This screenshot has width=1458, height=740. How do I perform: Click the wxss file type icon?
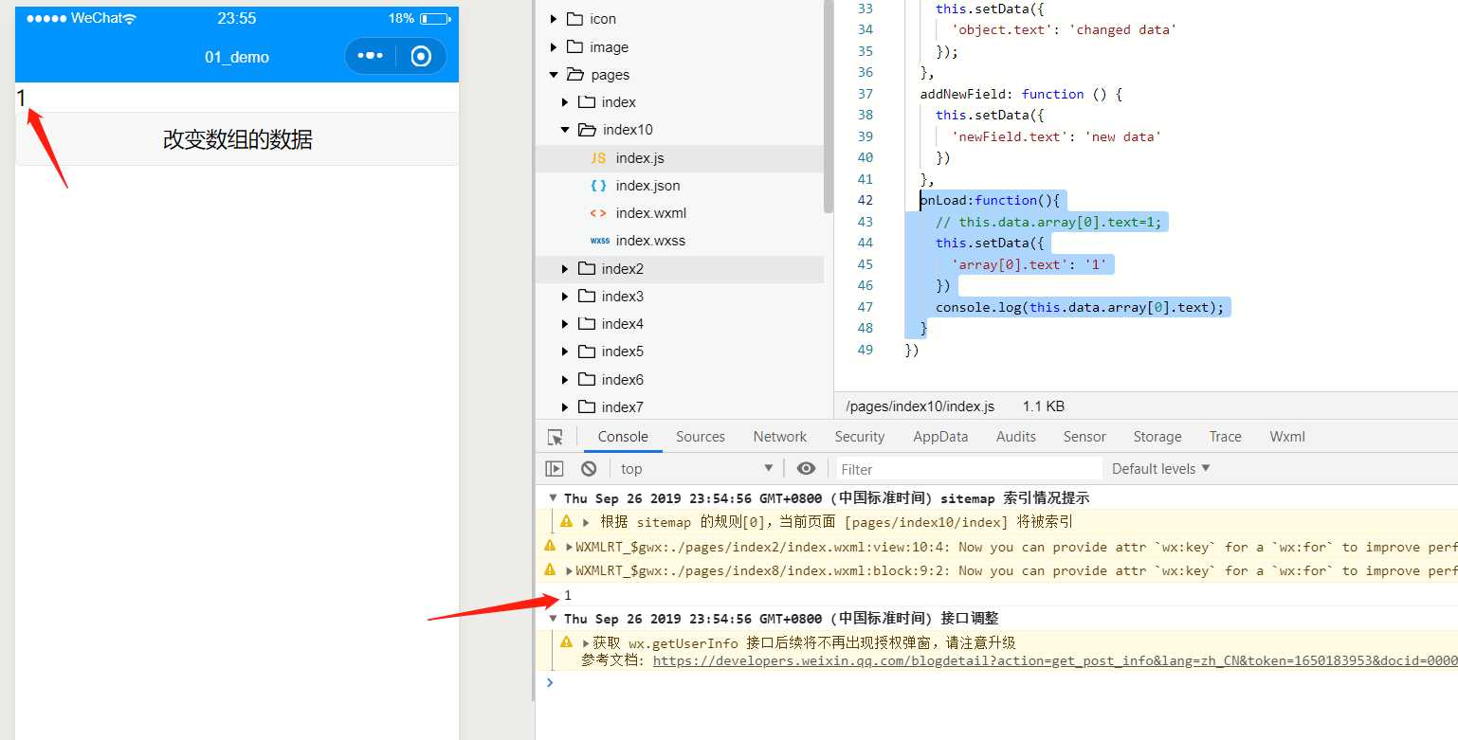click(599, 241)
